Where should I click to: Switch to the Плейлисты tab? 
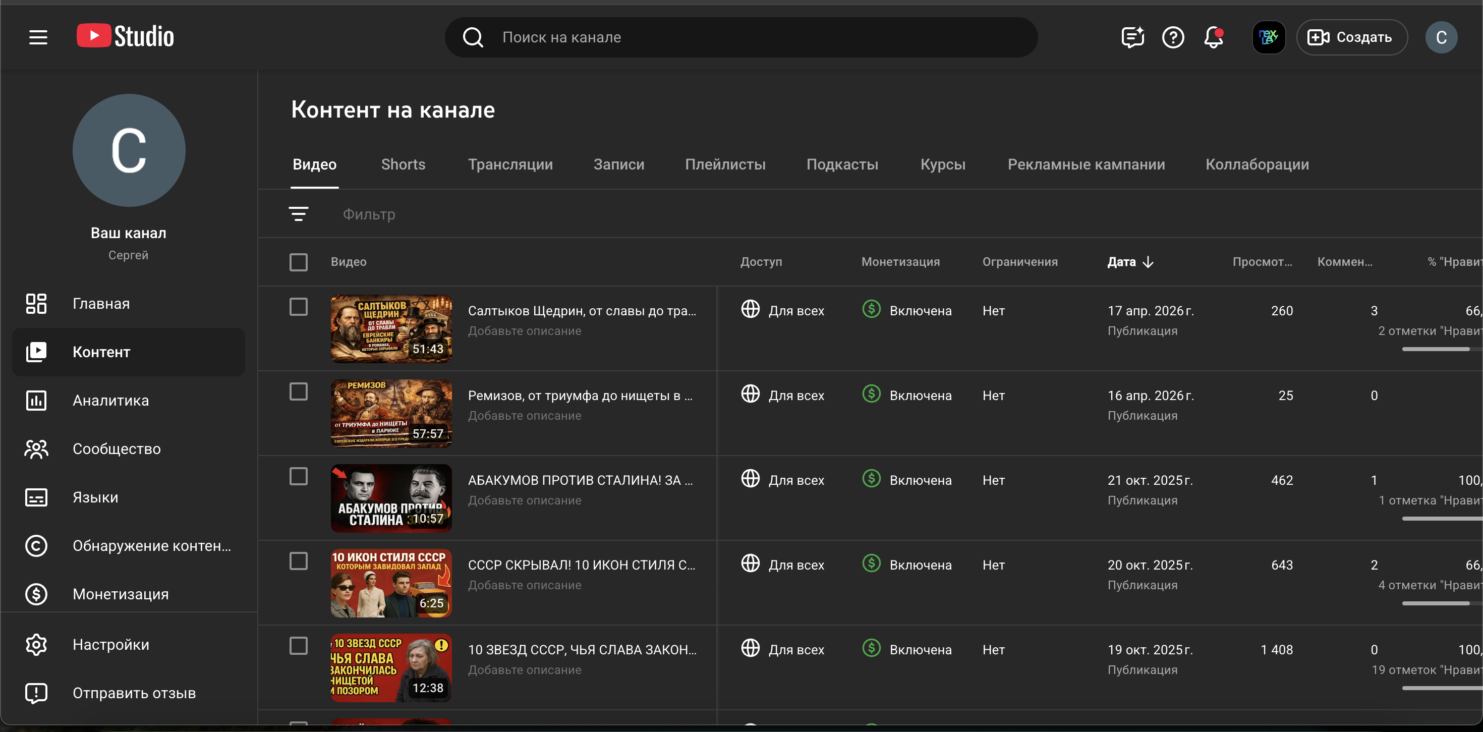point(725,164)
